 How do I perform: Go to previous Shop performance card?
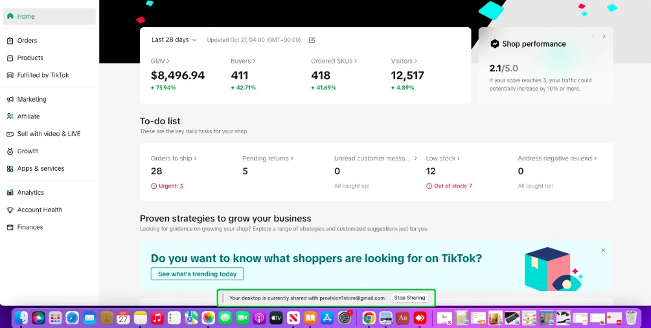593,36
